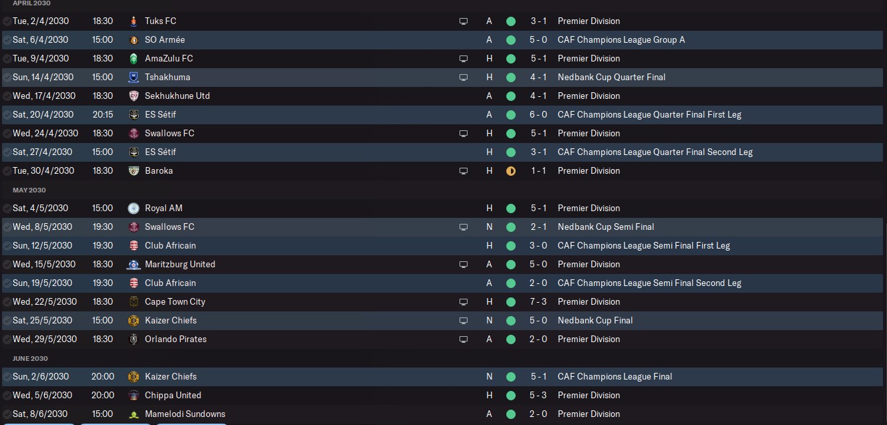Click the orange draw indicator on Baroka match

tap(511, 171)
